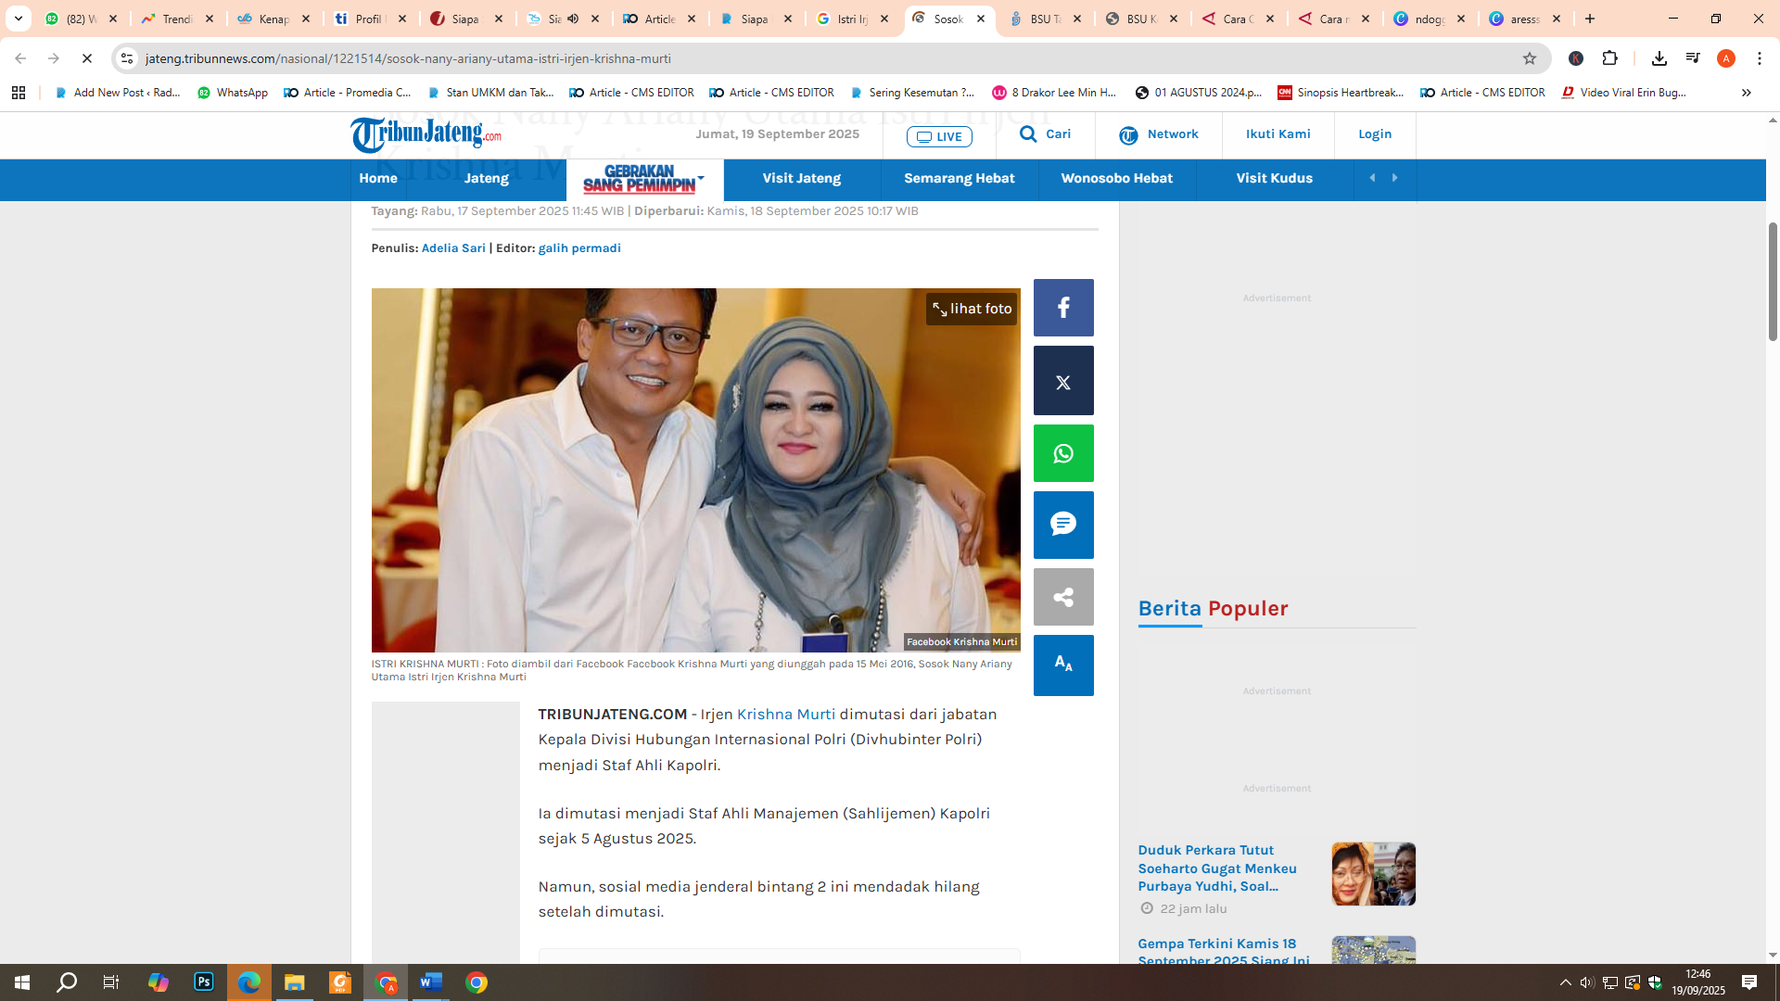Show hidden system tray icons
The image size is (1780, 1001).
point(1566,982)
